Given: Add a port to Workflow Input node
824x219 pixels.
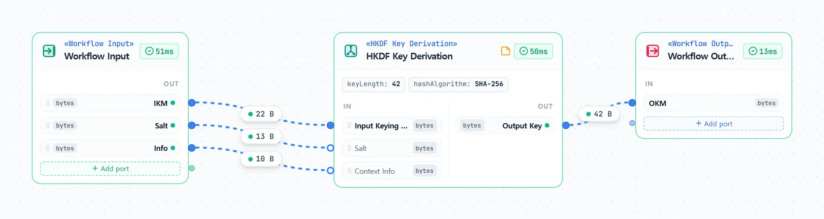Looking at the screenshot, I should [x=110, y=168].
